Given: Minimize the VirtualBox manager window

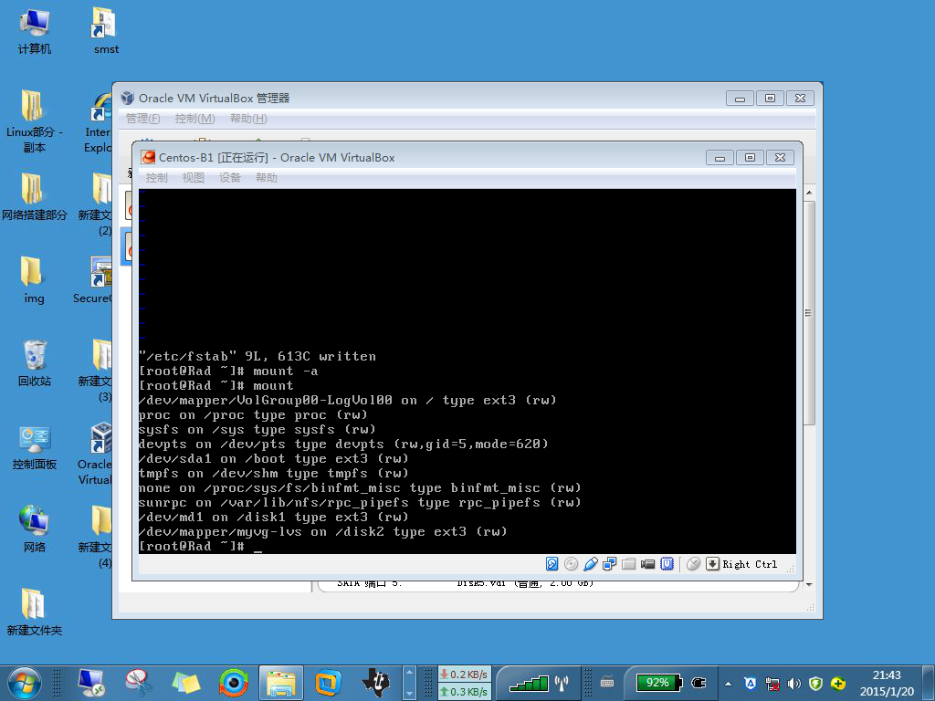Looking at the screenshot, I should tap(740, 99).
